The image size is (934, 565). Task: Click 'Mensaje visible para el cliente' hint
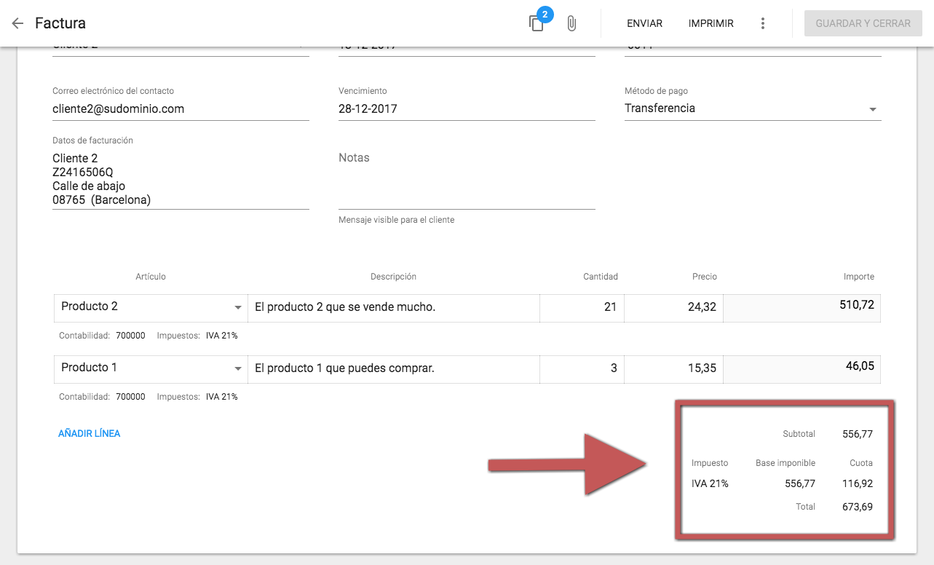point(397,220)
